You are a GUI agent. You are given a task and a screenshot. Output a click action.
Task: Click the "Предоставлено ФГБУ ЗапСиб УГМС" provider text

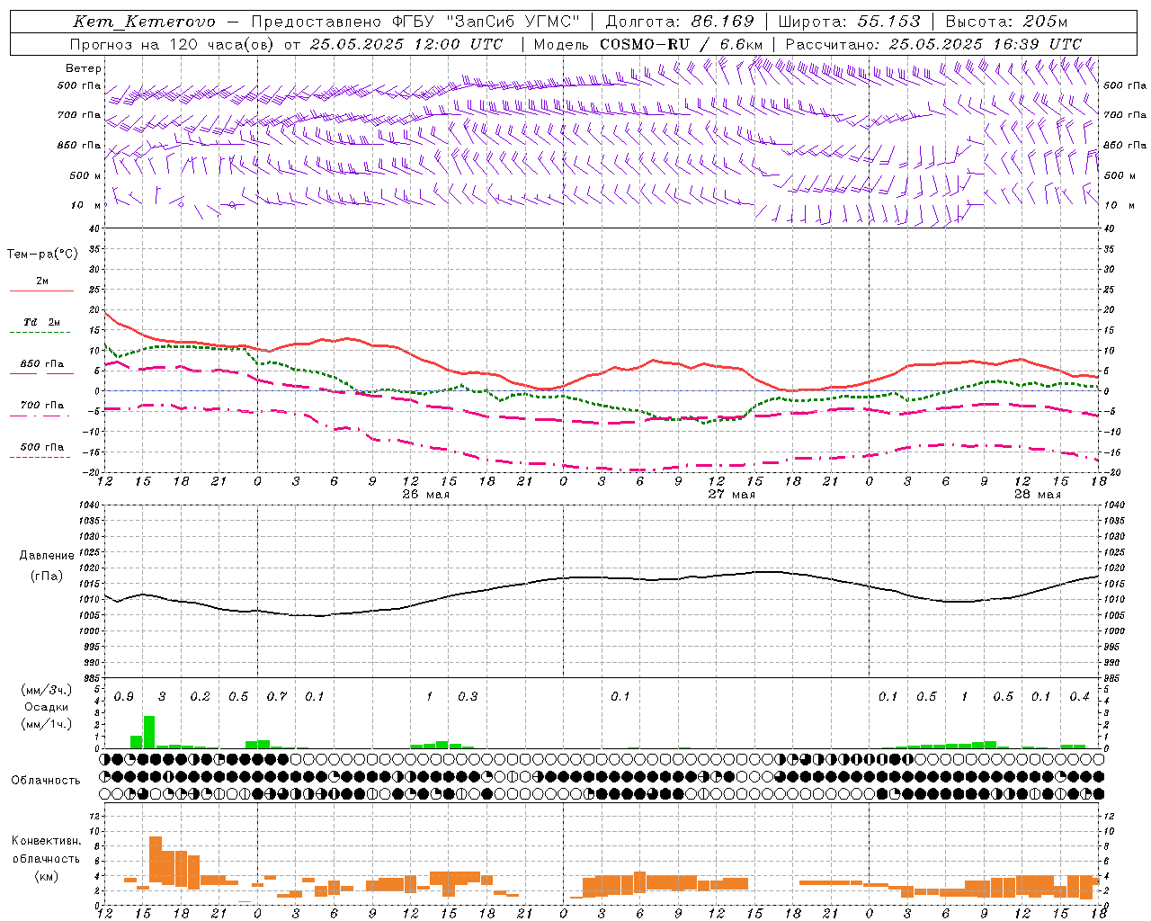pyautogui.click(x=416, y=22)
